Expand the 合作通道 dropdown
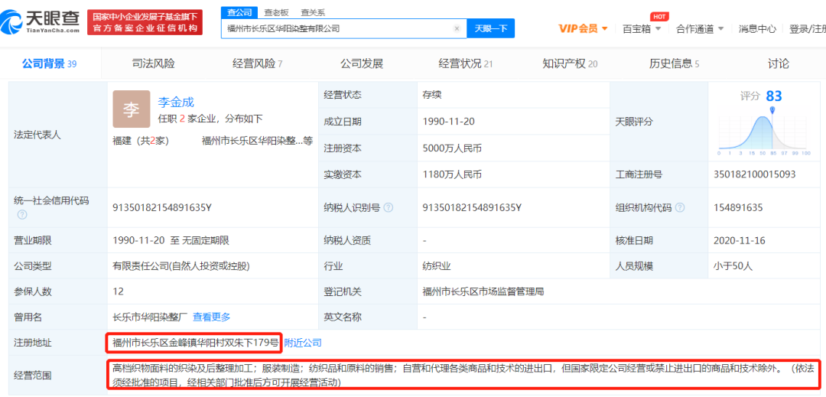Screen dimensions: 826x397 [700, 29]
